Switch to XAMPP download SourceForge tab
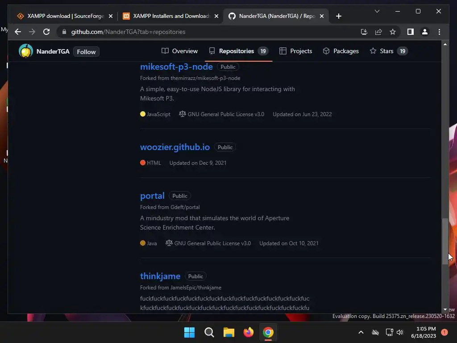457x343 pixels. pyautogui.click(x=60, y=16)
